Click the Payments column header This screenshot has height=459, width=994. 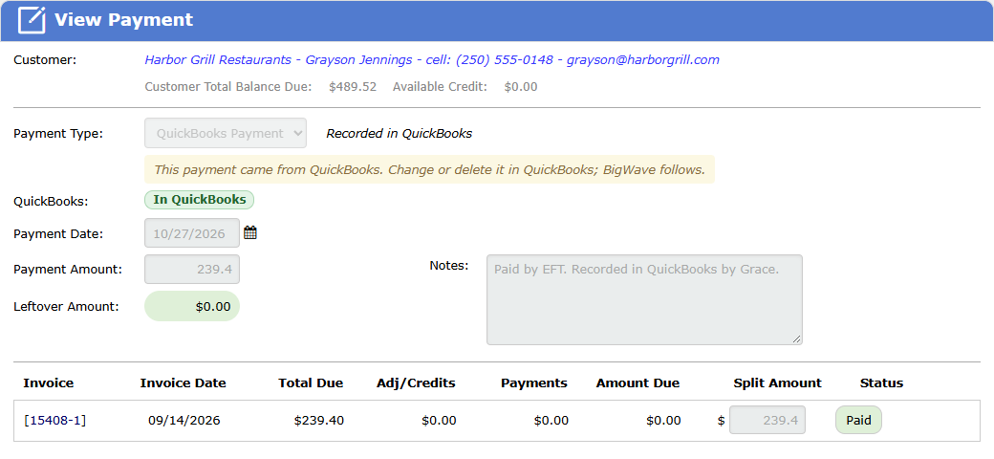click(533, 382)
